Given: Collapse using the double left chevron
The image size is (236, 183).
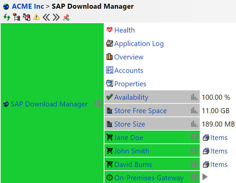Looking at the screenshot, I should click(46, 17).
